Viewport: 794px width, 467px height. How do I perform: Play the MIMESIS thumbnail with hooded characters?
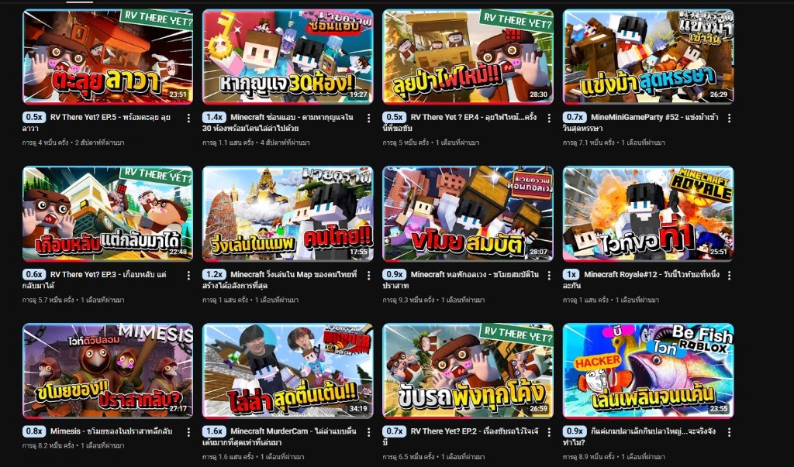107,371
